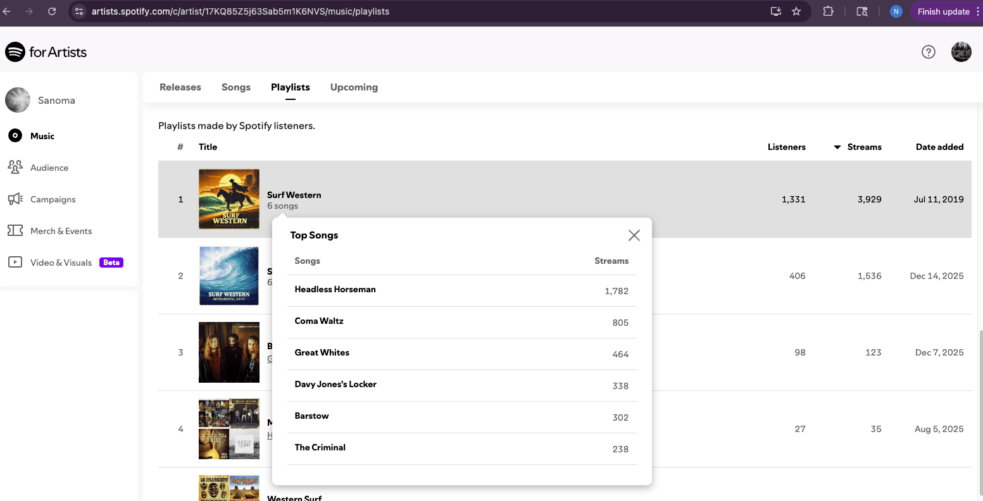The image size is (983, 501).
Task: Click the Sanoma artist name
Action: click(56, 100)
